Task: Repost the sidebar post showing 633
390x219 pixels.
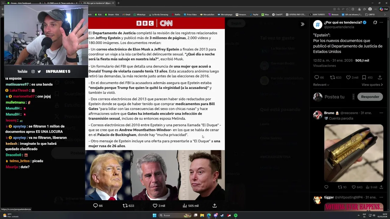Action: click(333, 78)
